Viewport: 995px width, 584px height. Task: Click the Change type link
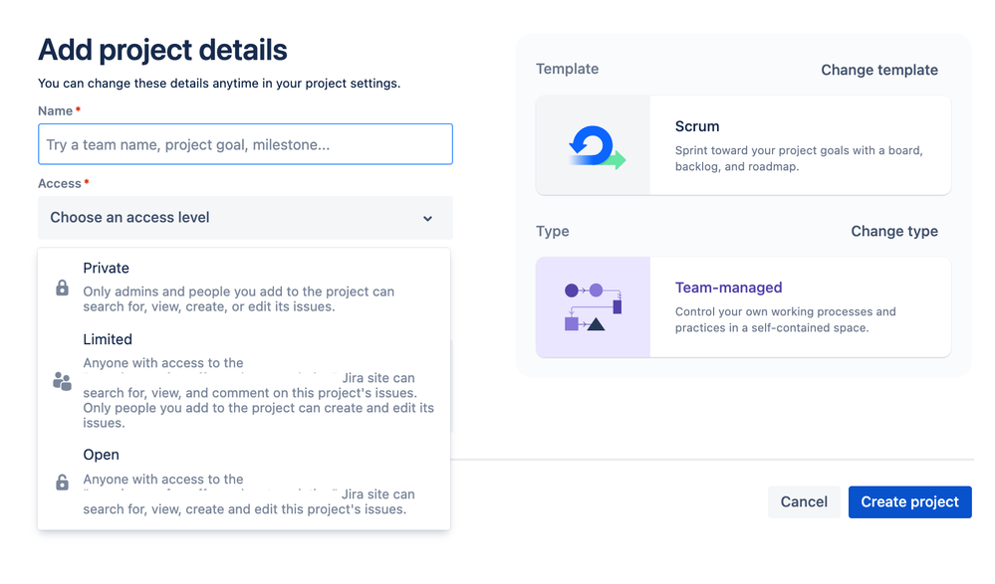(x=894, y=232)
